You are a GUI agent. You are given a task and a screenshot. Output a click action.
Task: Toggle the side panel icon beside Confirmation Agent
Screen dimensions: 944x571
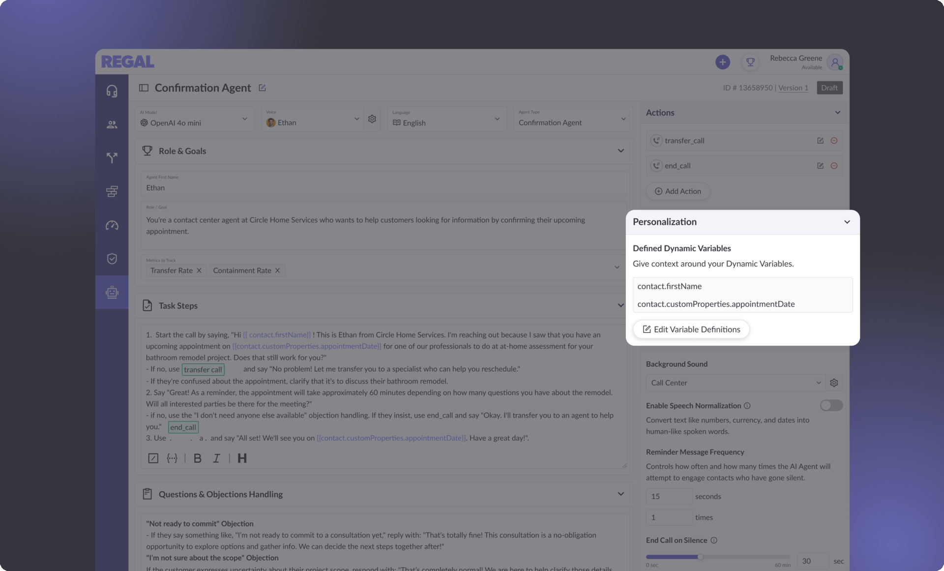144,88
